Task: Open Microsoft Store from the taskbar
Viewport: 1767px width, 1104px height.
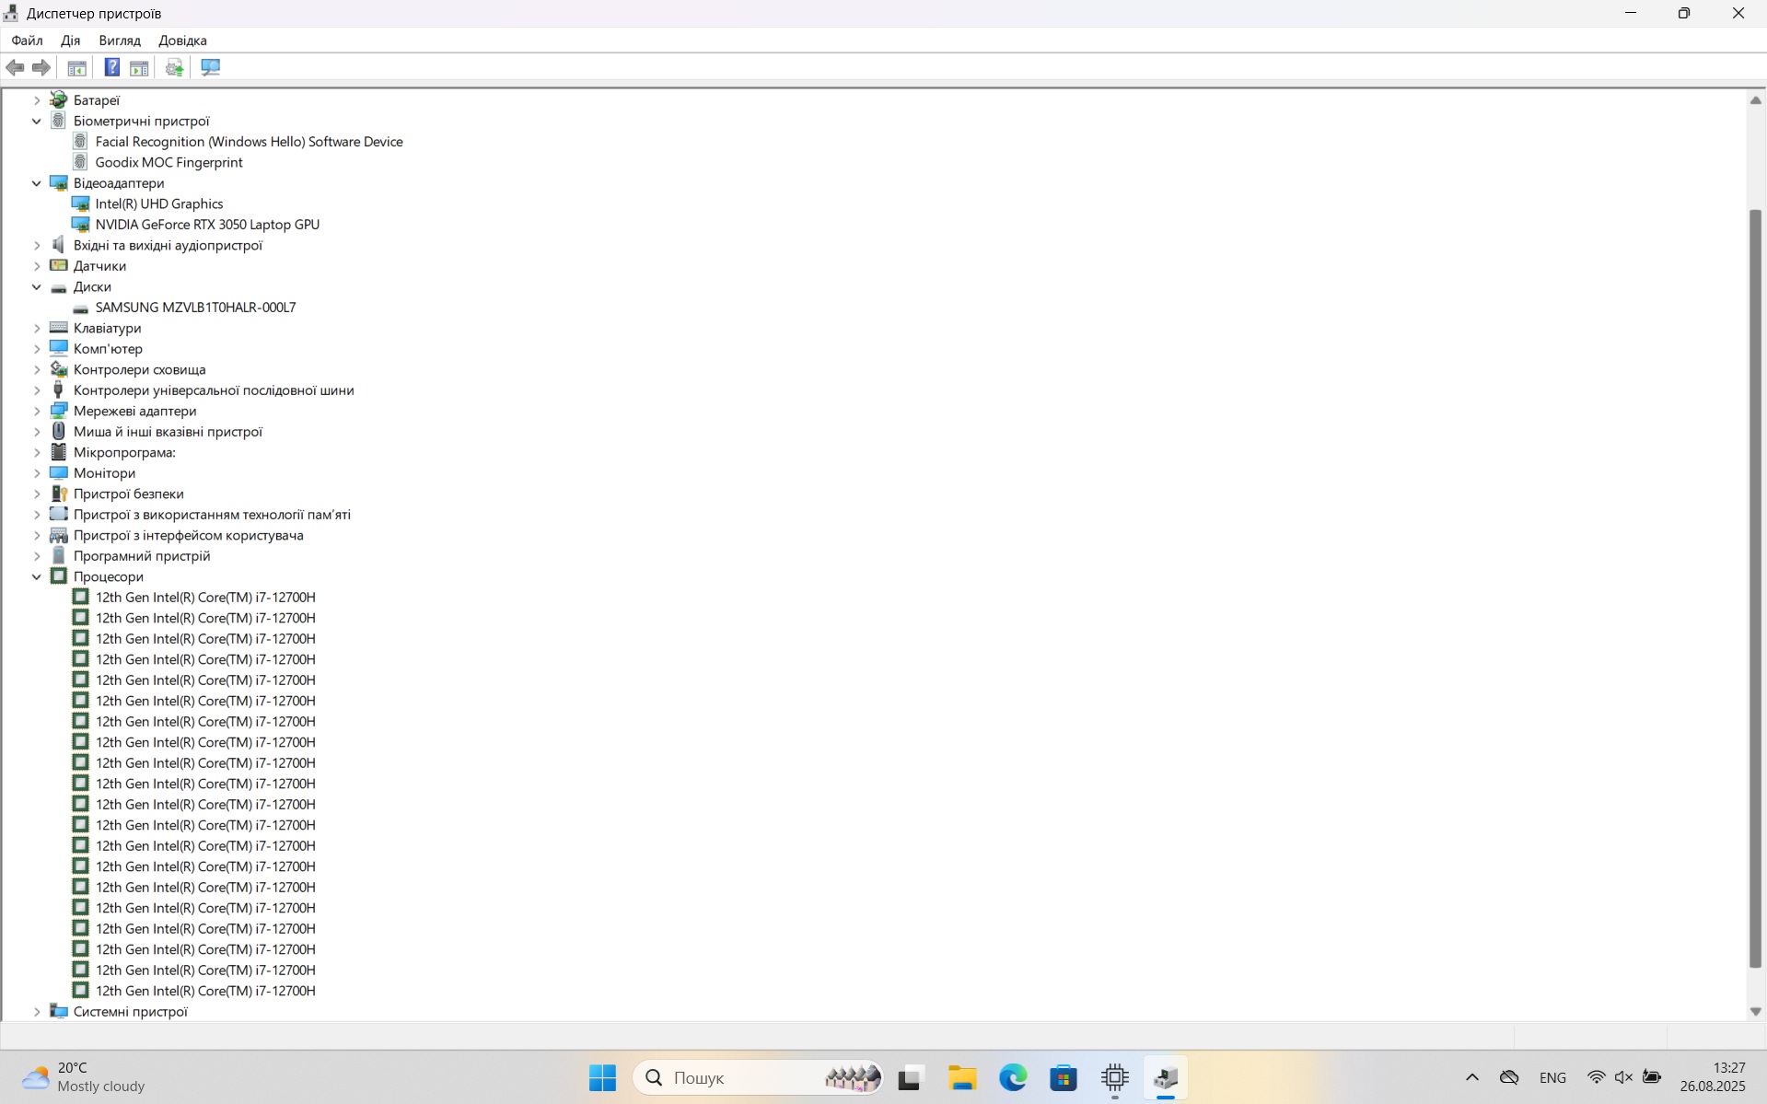Action: [1064, 1077]
